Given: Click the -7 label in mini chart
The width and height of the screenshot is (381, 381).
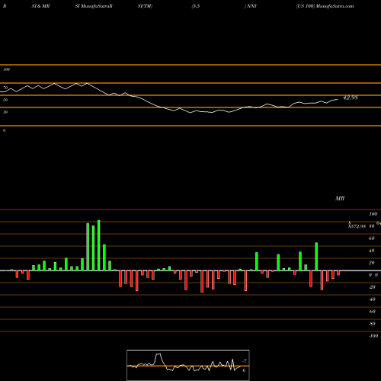Looking at the screenshot, I should click(x=245, y=361).
